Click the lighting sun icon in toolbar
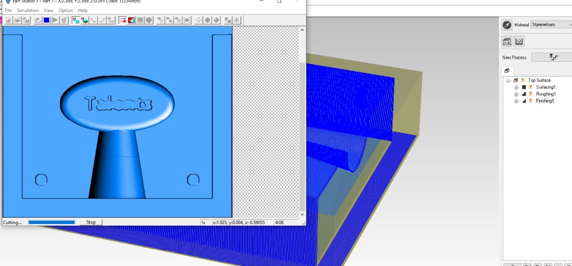This screenshot has width=572, height=266. [237, 20]
